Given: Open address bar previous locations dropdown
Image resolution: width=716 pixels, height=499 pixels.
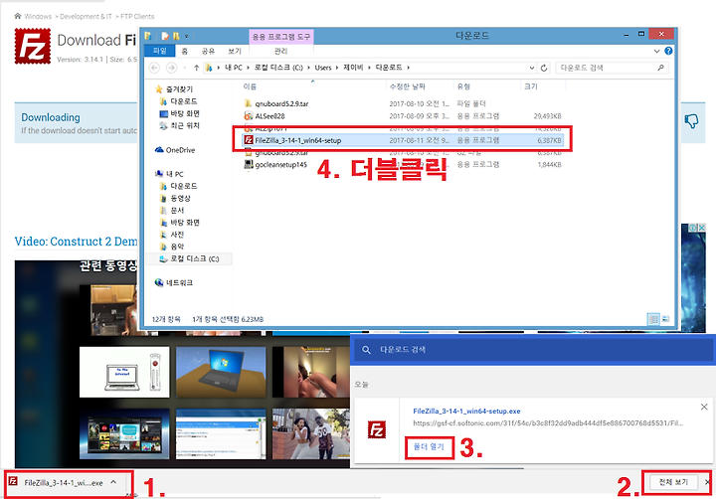Looking at the screenshot, I should tap(532, 68).
